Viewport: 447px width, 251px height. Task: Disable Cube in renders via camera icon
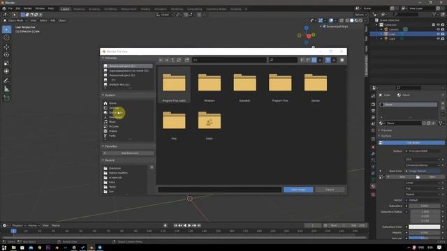coord(443,34)
